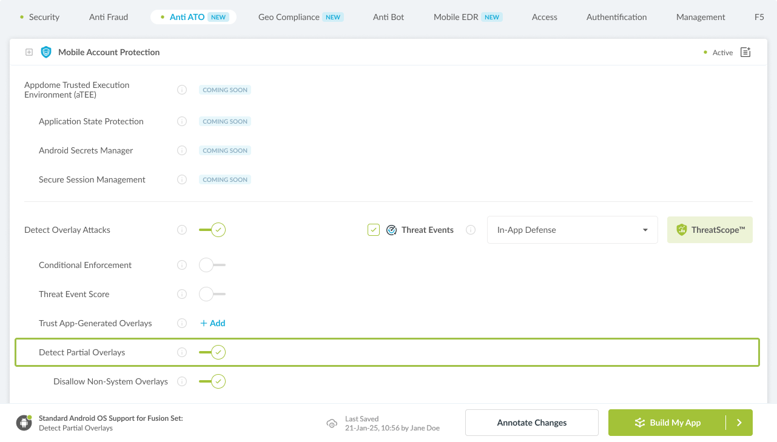Click the Mobile Account Protection shield icon
This screenshot has height=442, width=777.
click(x=45, y=52)
